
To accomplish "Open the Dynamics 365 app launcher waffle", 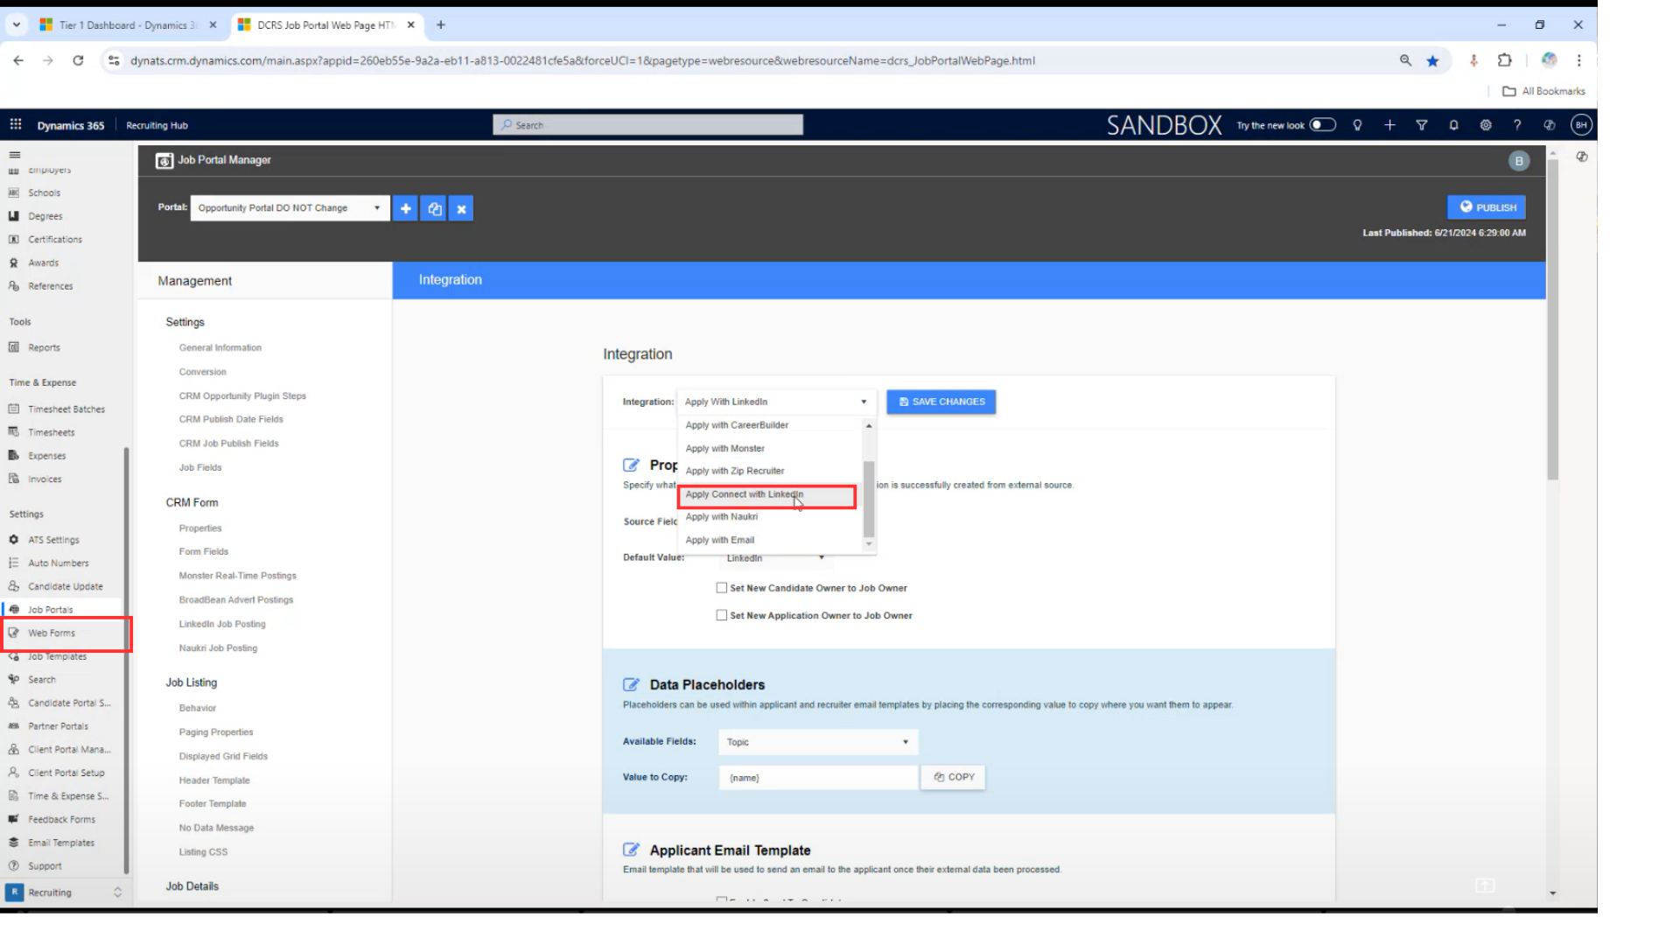I will tap(16, 125).
